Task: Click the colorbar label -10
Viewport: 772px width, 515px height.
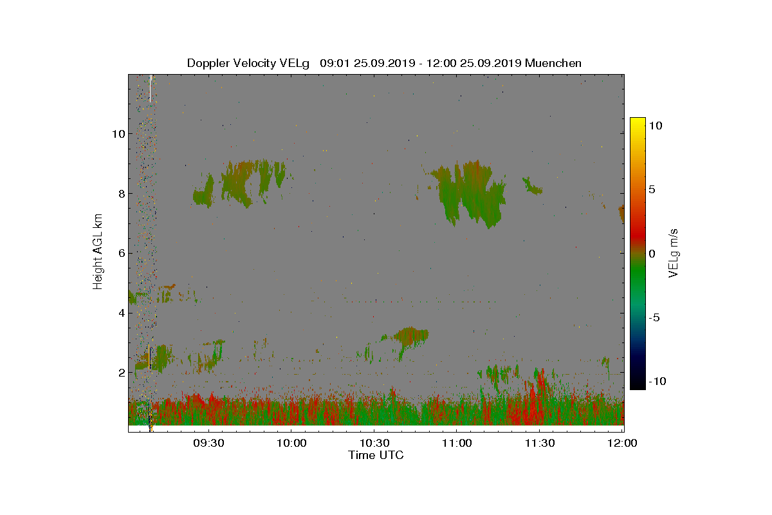Action: point(657,381)
